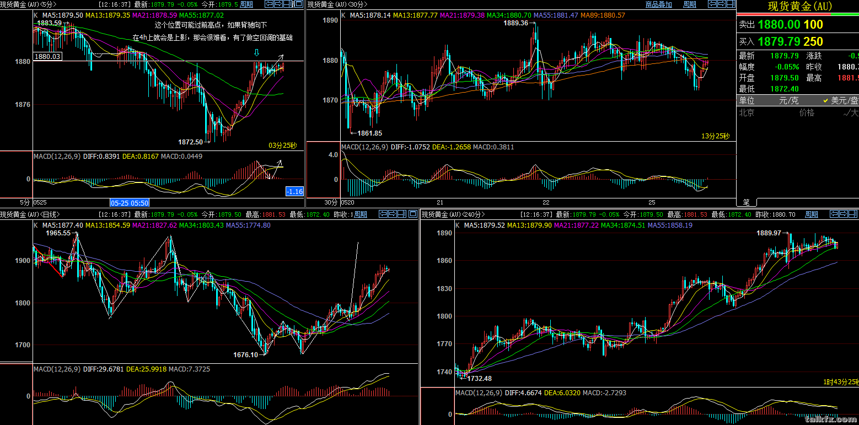Select the 元/克 unit option
The image size is (859, 425).
point(788,100)
